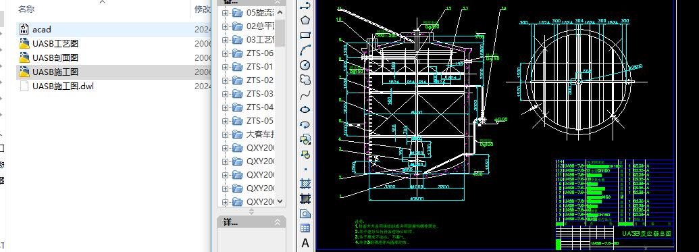Expand the ZTS-06 folder tree node
The height and width of the screenshot is (252, 699).
(x=225, y=53)
